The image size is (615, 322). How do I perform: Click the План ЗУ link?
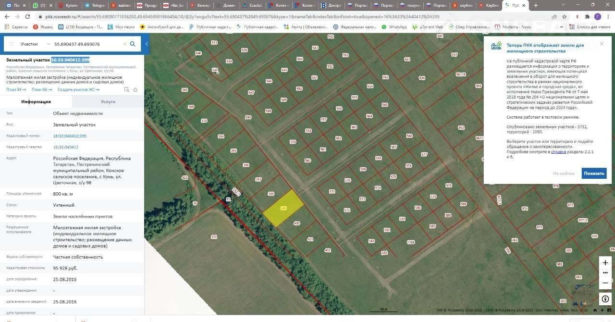point(16,89)
